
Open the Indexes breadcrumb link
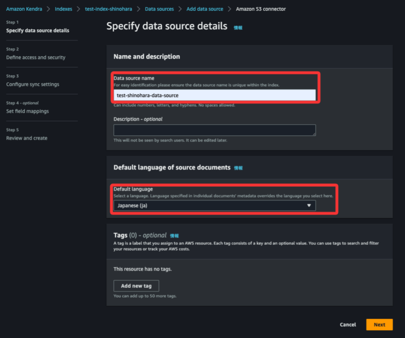coord(64,9)
